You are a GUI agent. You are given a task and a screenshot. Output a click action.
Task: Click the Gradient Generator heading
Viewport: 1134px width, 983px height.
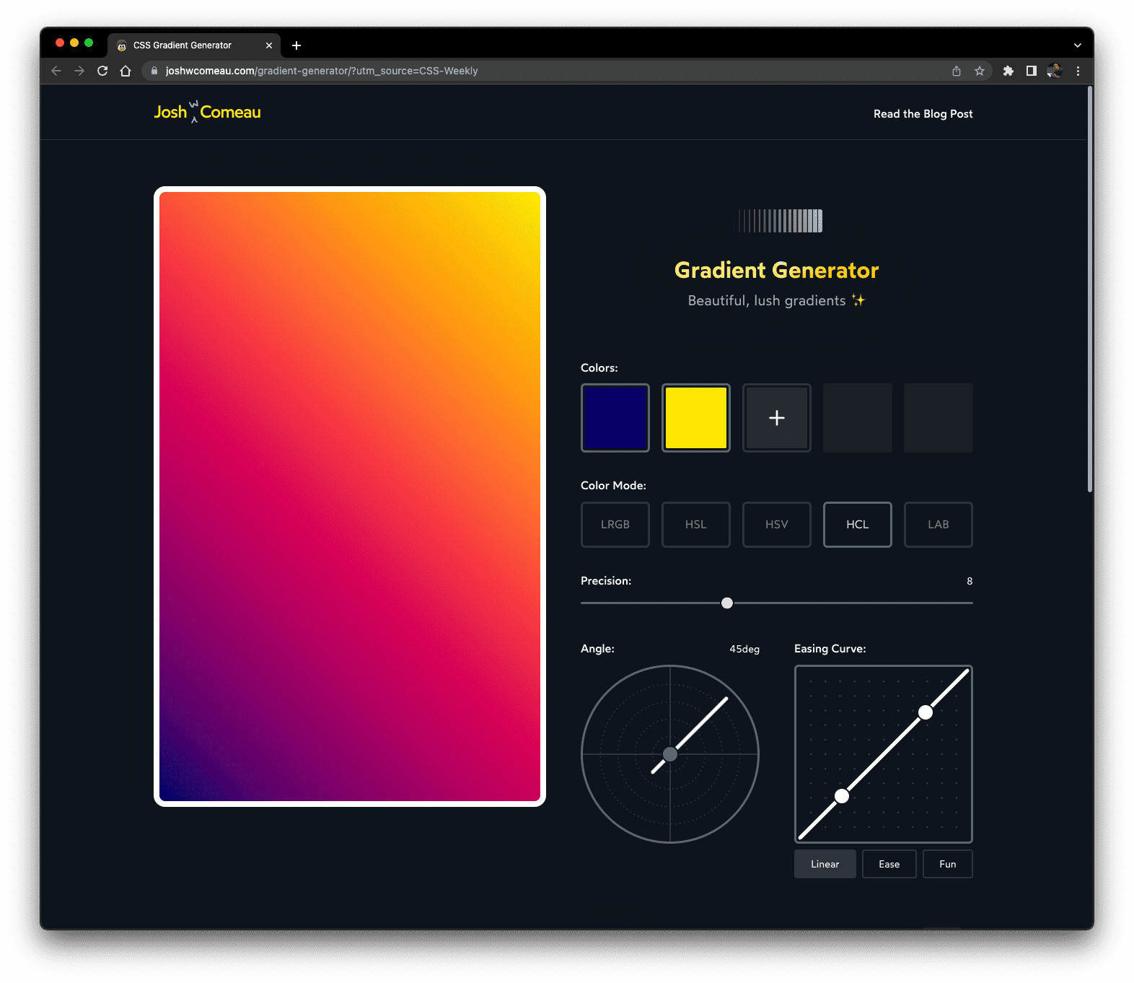777,270
